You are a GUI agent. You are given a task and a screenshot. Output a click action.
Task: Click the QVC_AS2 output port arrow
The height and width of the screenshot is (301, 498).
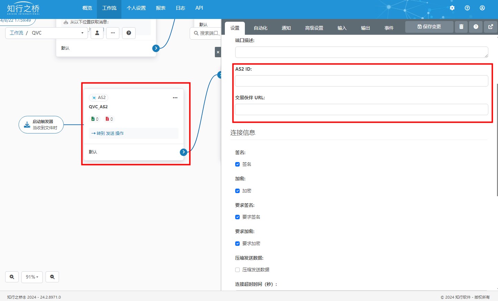coord(183,152)
